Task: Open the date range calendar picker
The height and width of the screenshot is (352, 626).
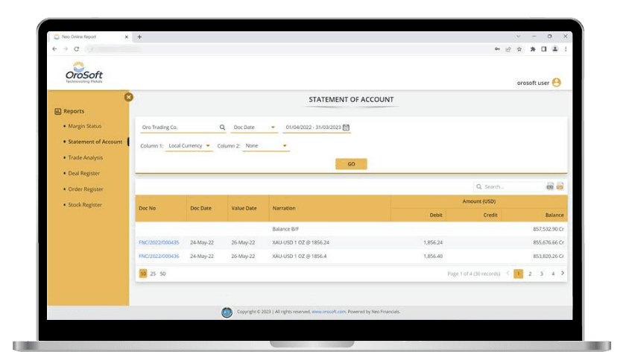Action: click(347, 128)
